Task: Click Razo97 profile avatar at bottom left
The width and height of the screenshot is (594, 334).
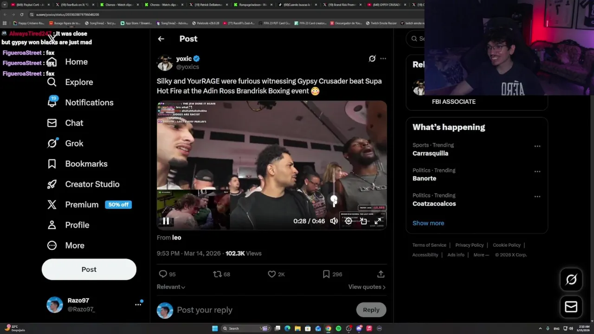Action: click(x=55, y=305)
